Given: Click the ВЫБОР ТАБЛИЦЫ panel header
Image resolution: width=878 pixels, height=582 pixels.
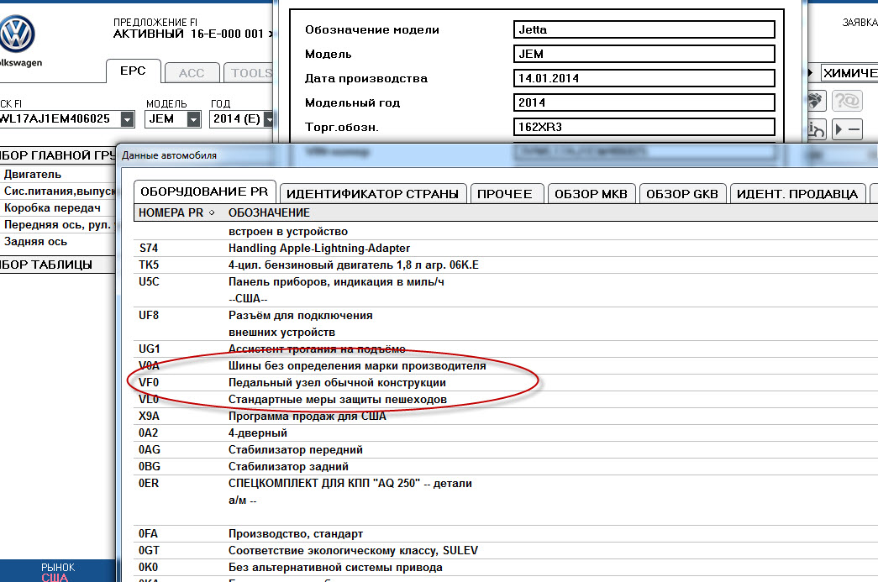Looking at the screenshot, I should 58,265.
